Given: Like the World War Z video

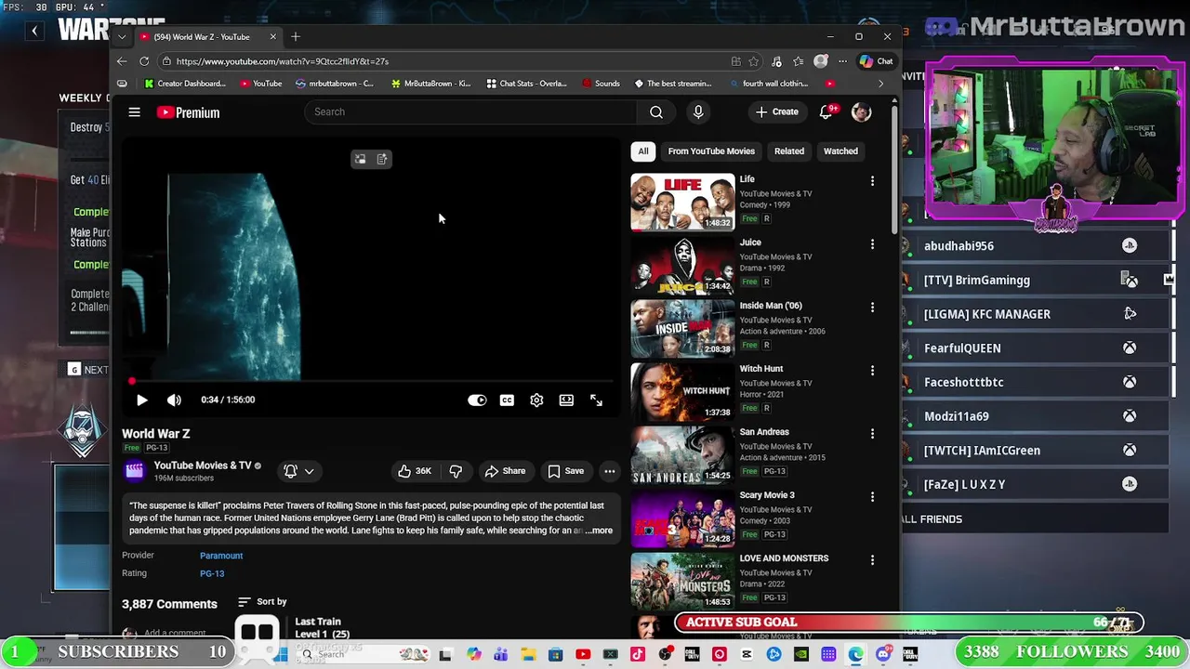Looking at the screenshot, I should [x=414, y=471].
